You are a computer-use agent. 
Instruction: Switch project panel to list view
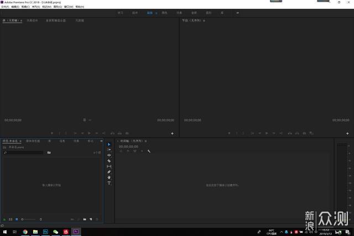[10, 219]
